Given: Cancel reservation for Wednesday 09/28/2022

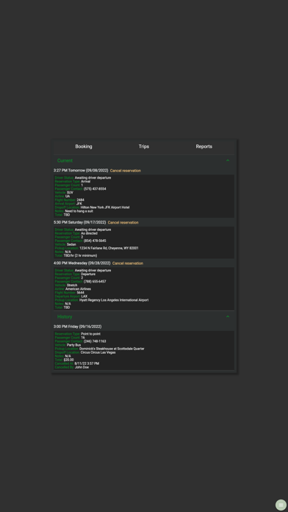Looking at the screenshot, I should point(128,263).
